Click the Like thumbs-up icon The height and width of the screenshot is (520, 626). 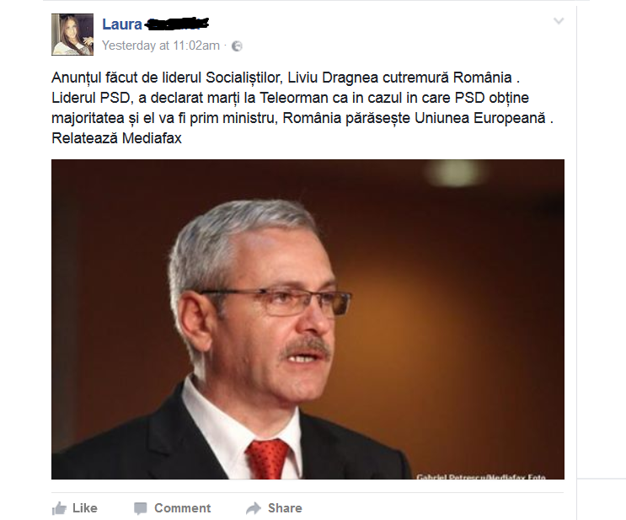(59, 508)
